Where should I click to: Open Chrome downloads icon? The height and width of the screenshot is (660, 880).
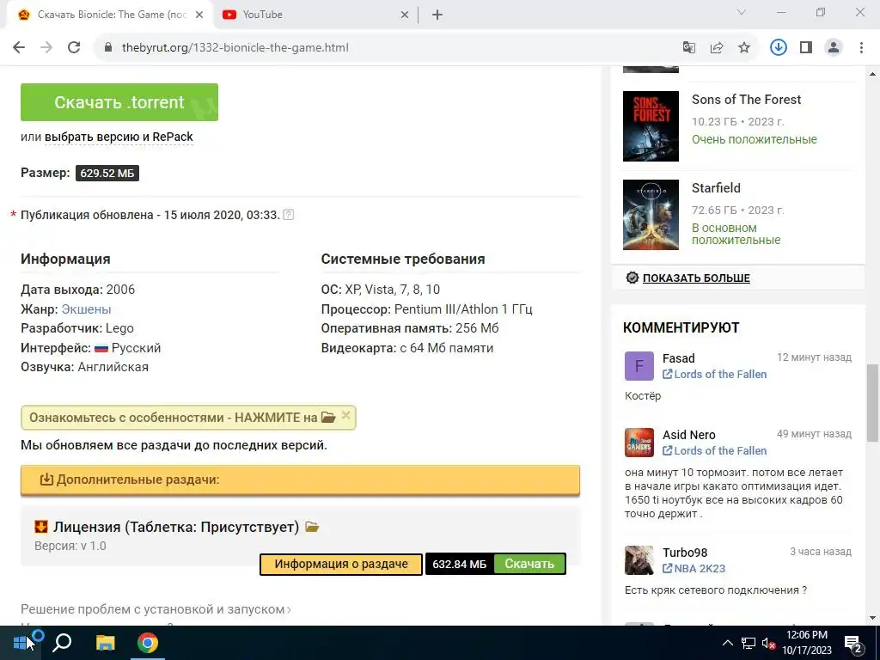[x=778, y=48]
